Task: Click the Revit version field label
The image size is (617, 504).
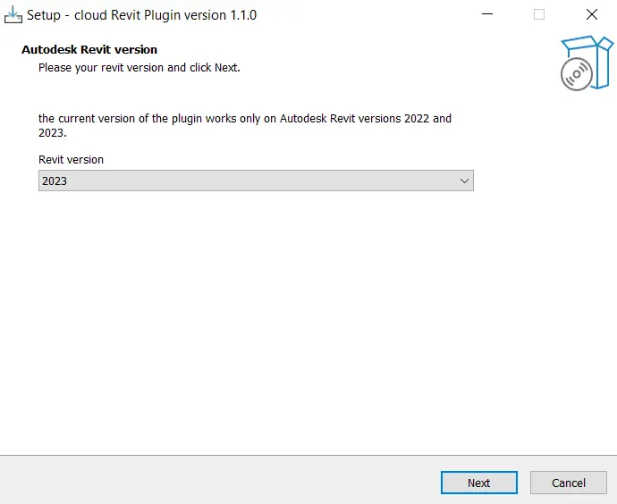Action: click(x=71, y=160)
